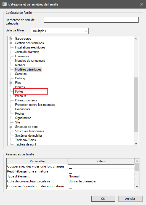The height and width of the screenshot is (205, 146).
Task: Click the OK button
Action: point(103,199)
